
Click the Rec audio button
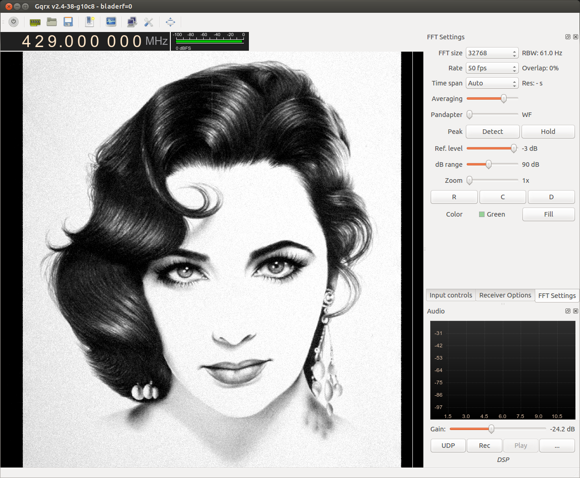click(x=484, y=446)
